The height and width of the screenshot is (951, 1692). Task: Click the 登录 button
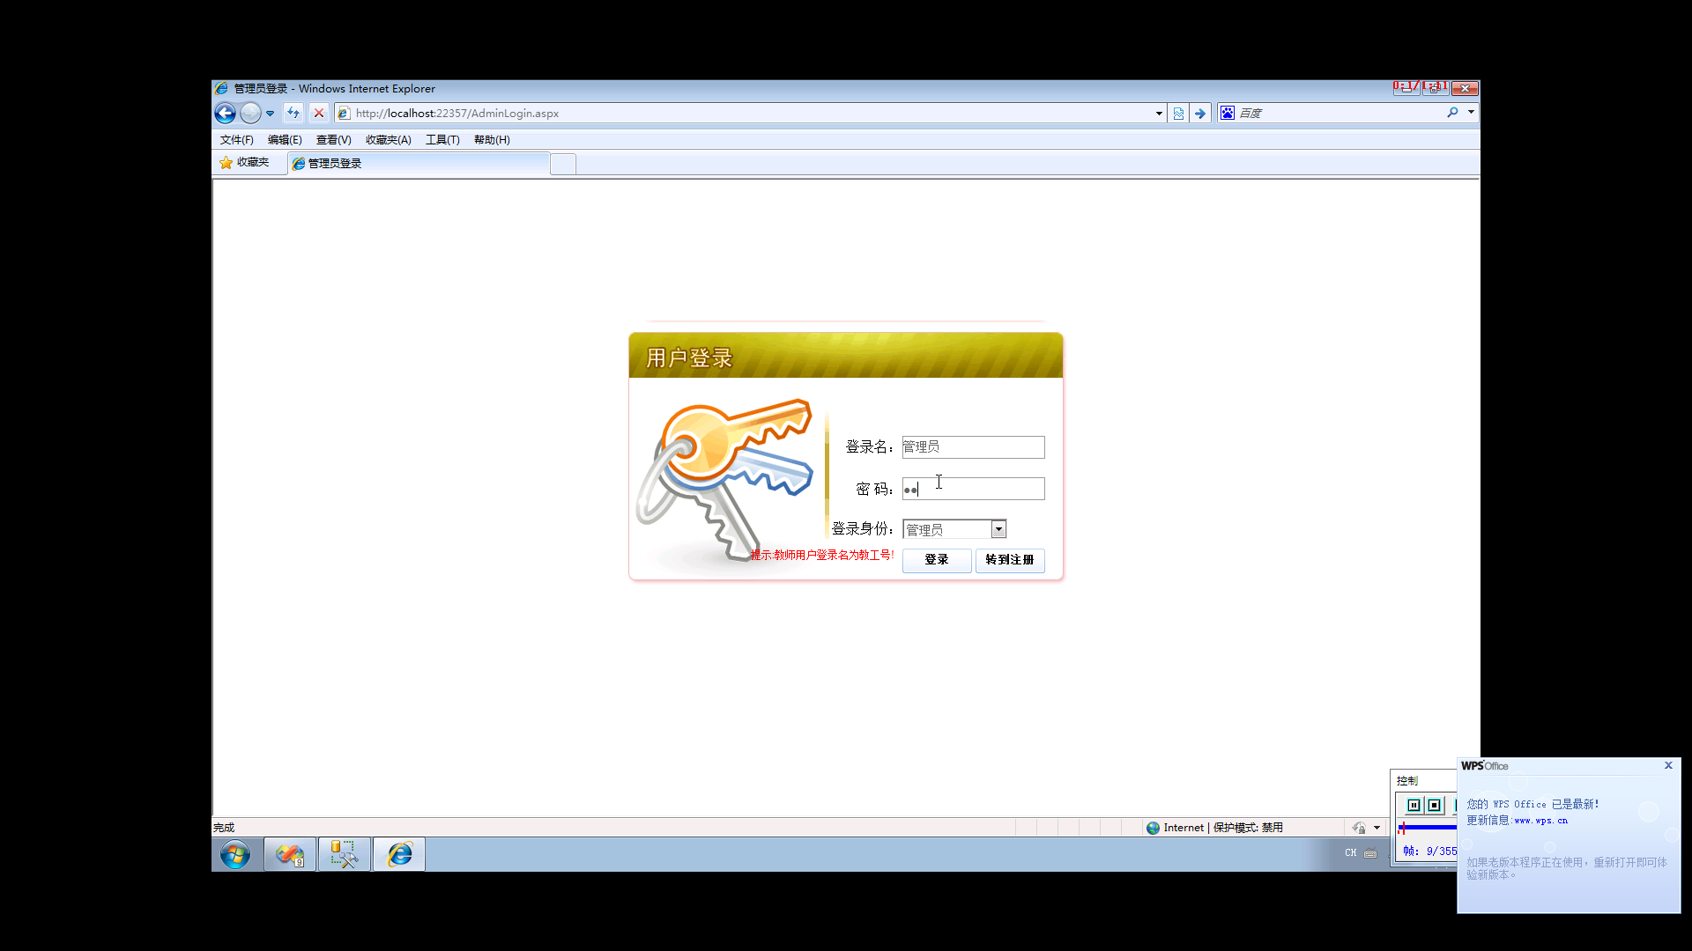click(x=937, y=560)
